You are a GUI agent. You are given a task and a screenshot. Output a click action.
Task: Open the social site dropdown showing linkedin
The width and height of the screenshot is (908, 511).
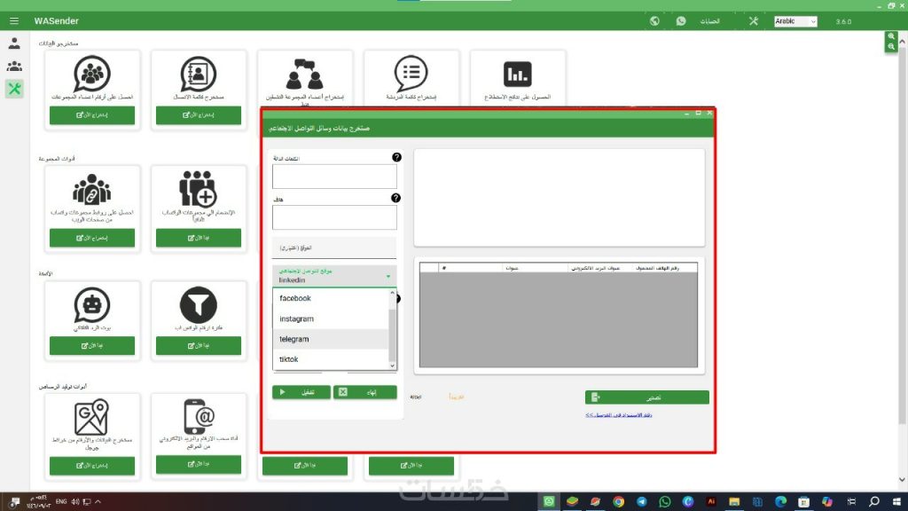(334, 276)
